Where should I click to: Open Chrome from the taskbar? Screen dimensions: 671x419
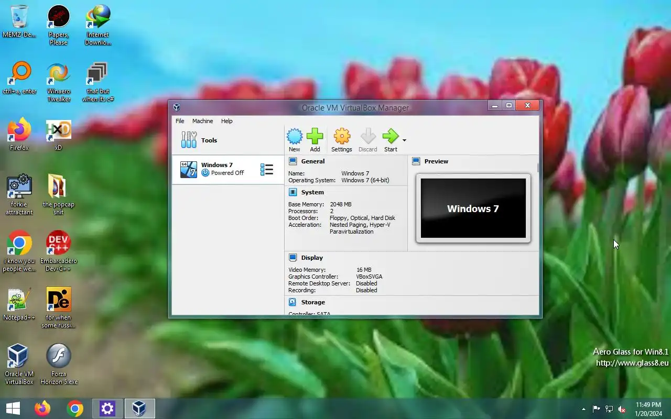(75, 409)
